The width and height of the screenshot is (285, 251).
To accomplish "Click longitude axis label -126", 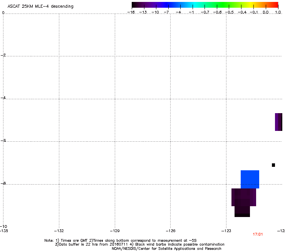I will (x=171, y=231).
